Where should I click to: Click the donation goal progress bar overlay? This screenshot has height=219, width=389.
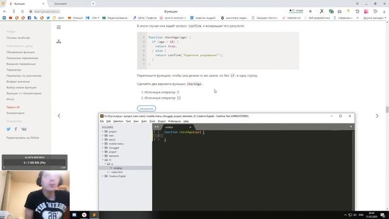click(x=35, y=162)
